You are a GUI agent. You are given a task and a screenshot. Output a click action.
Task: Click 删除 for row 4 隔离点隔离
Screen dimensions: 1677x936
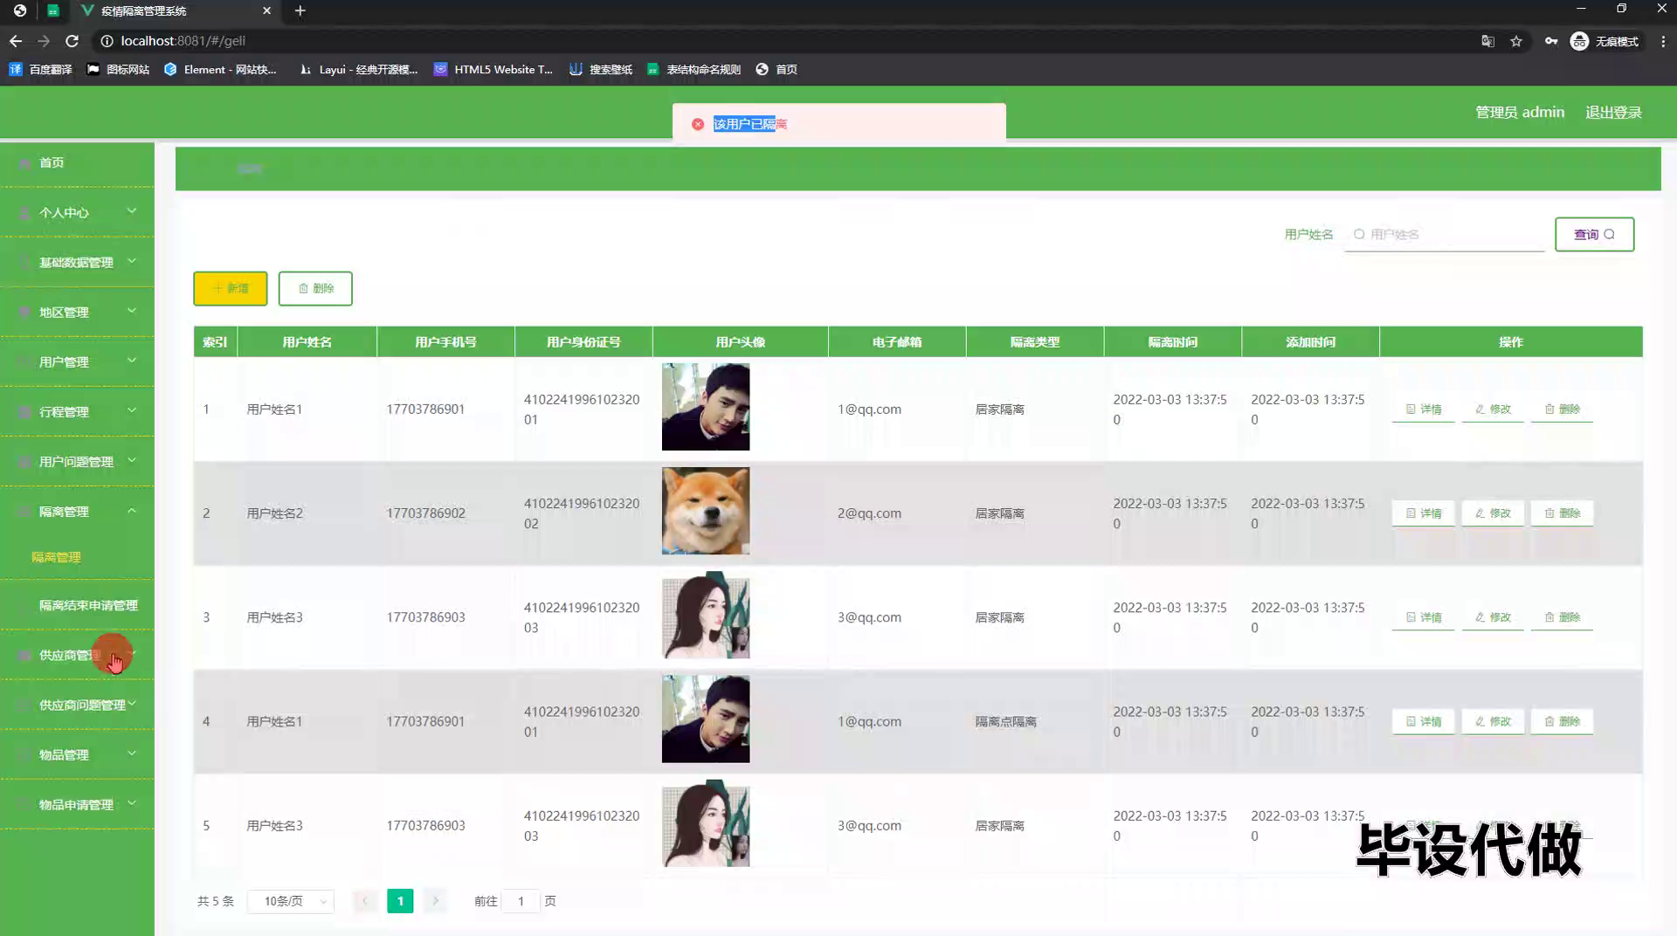click(x=1562, y=721)
